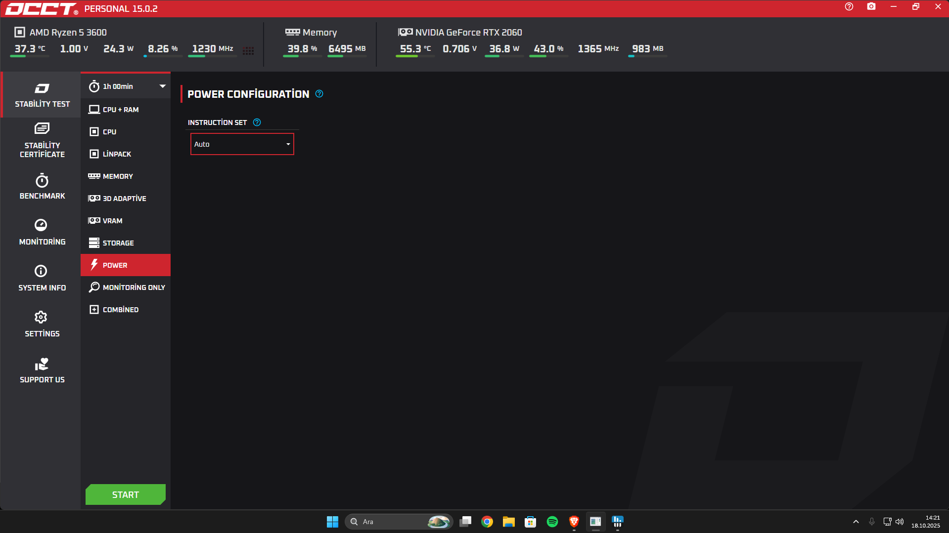Click the GPU VRAM 983 MB reading

(647, 49)
